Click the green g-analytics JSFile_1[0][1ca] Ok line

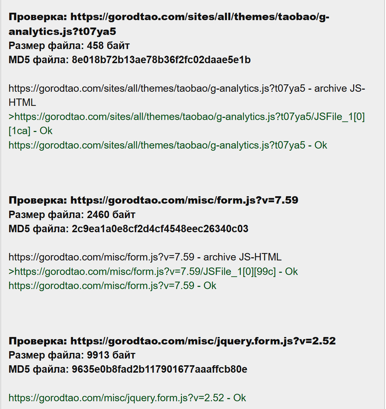click(187, 124)
